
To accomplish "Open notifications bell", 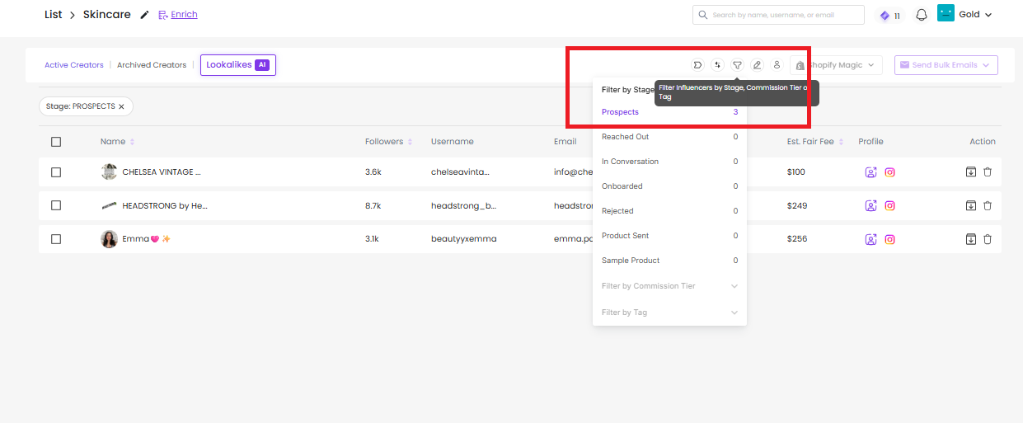I will [922, 15].
